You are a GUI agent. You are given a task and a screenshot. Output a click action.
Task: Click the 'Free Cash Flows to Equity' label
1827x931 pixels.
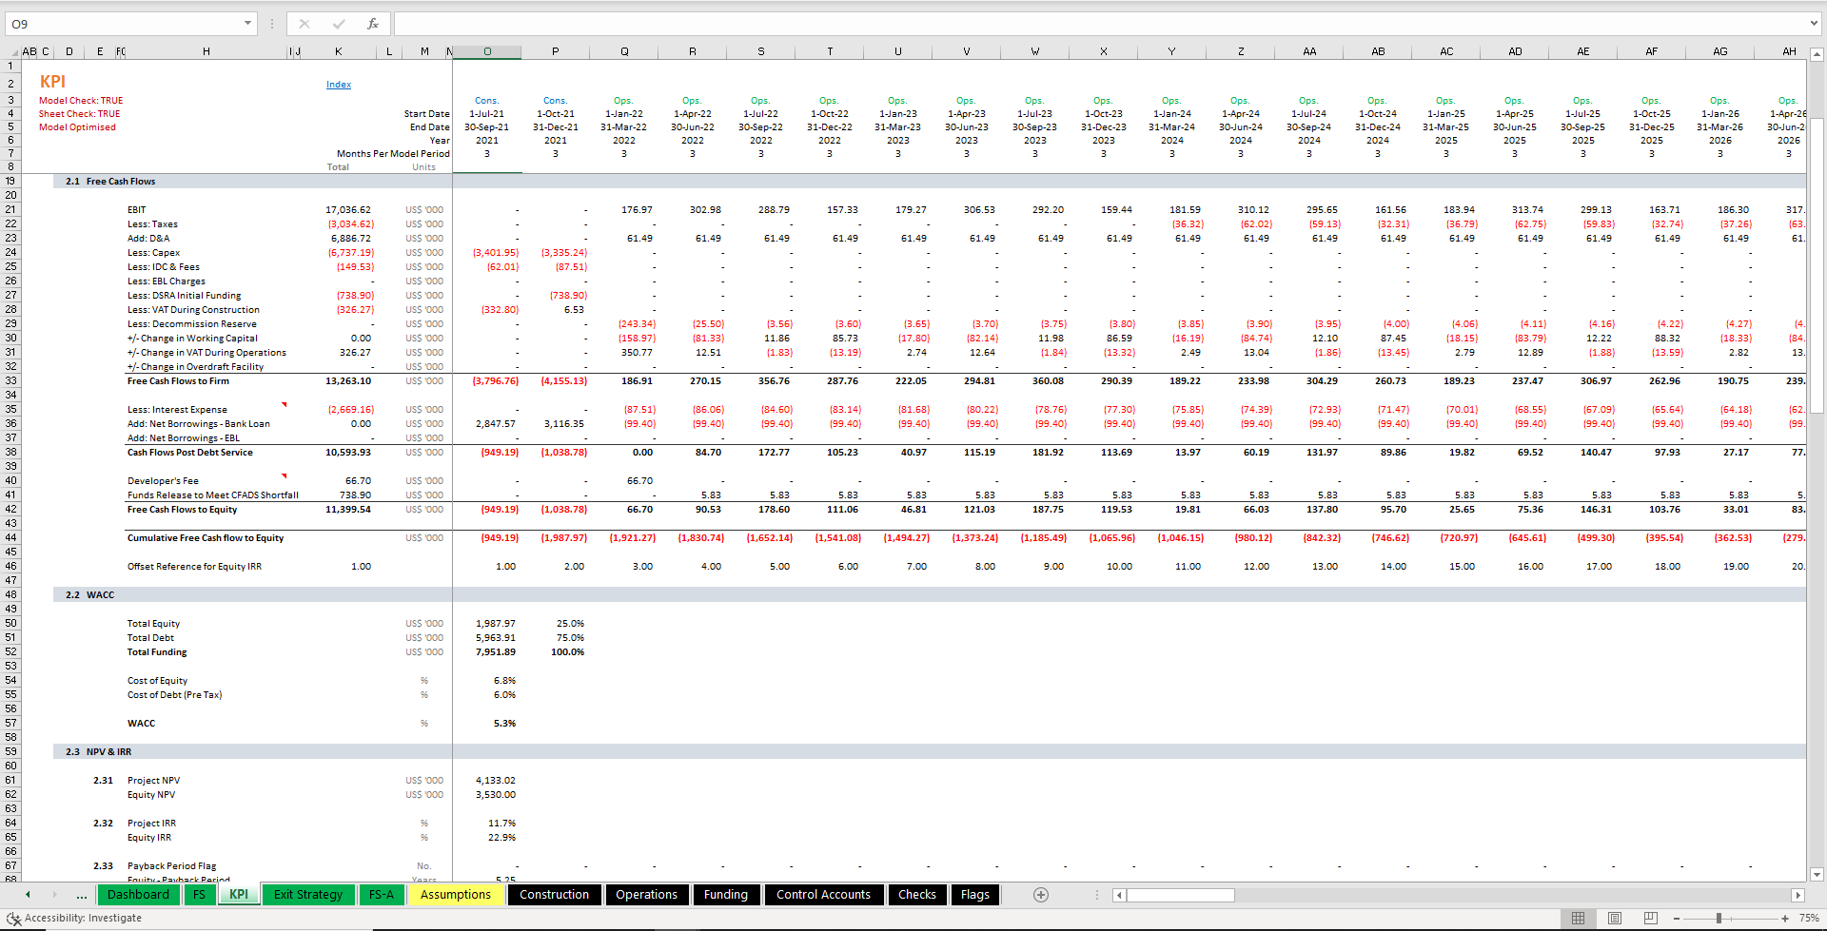click(x=182, y=510)
